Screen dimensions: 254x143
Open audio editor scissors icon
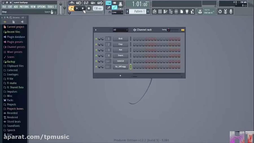point(225,12)
